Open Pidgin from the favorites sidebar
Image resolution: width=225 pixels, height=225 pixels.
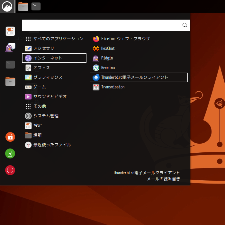[x=10, y=48]
